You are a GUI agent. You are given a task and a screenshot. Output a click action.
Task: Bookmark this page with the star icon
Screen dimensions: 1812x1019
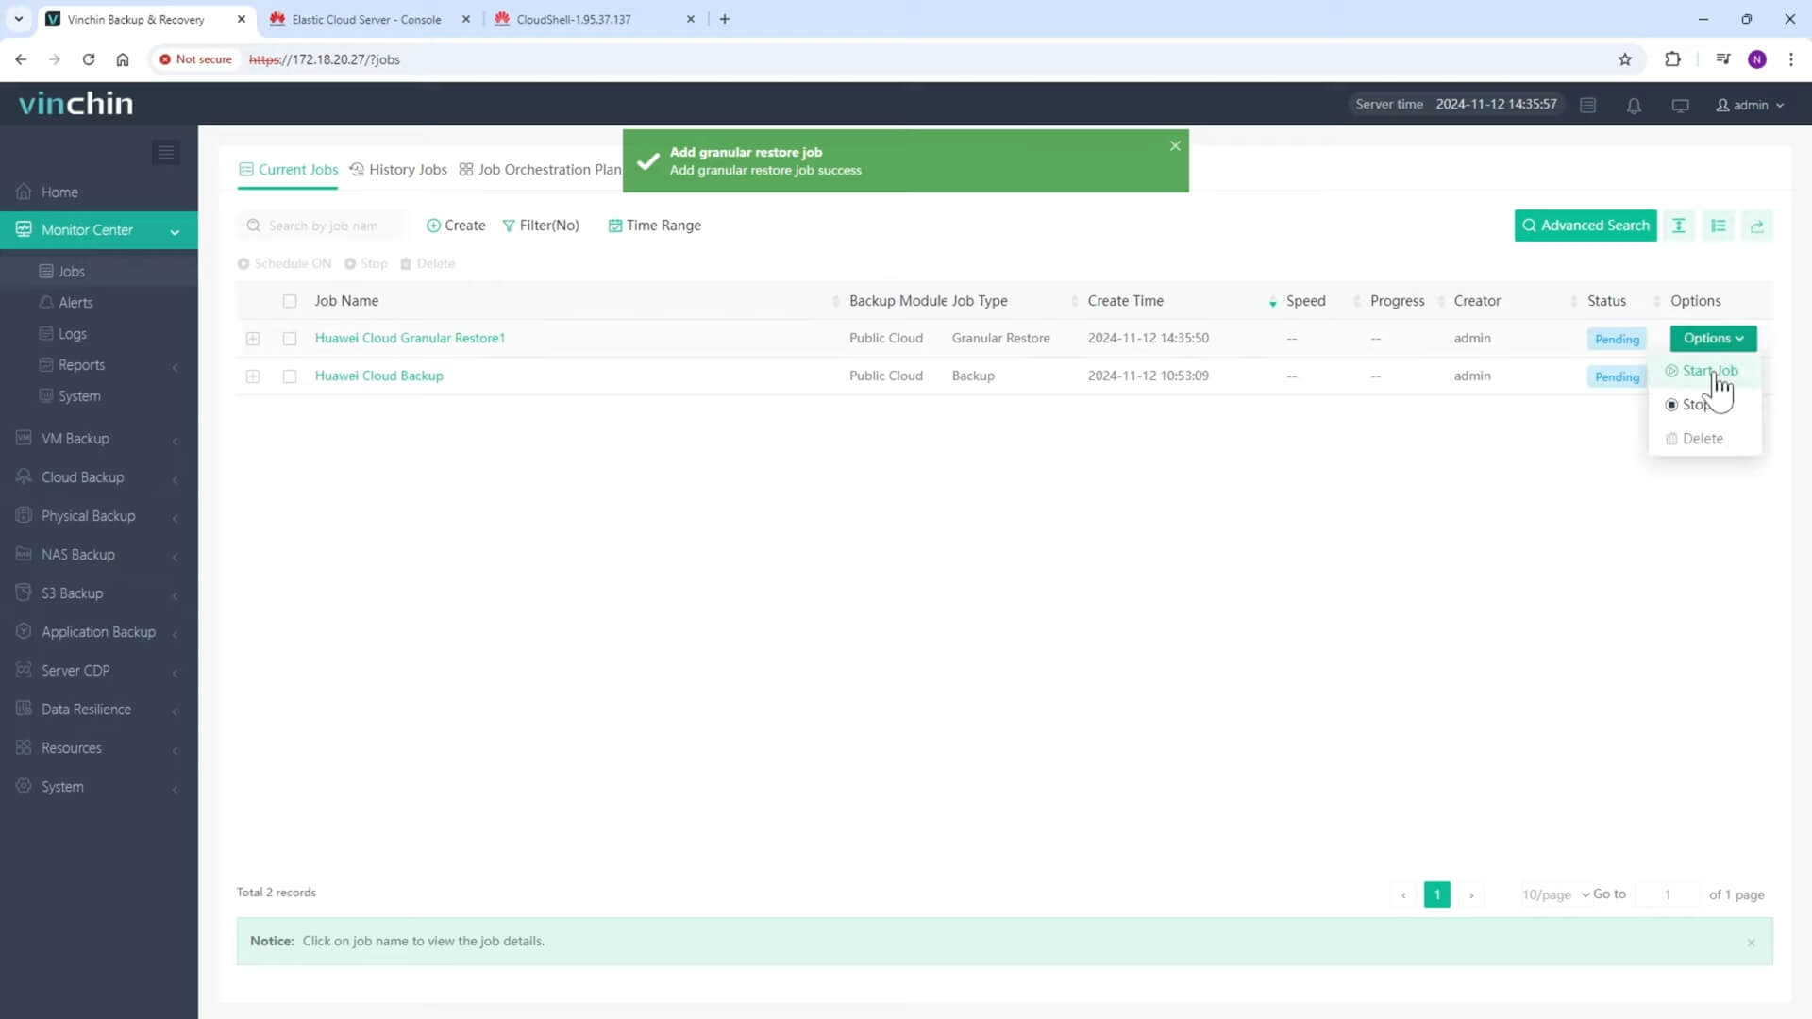click(x=1625, y=59)
